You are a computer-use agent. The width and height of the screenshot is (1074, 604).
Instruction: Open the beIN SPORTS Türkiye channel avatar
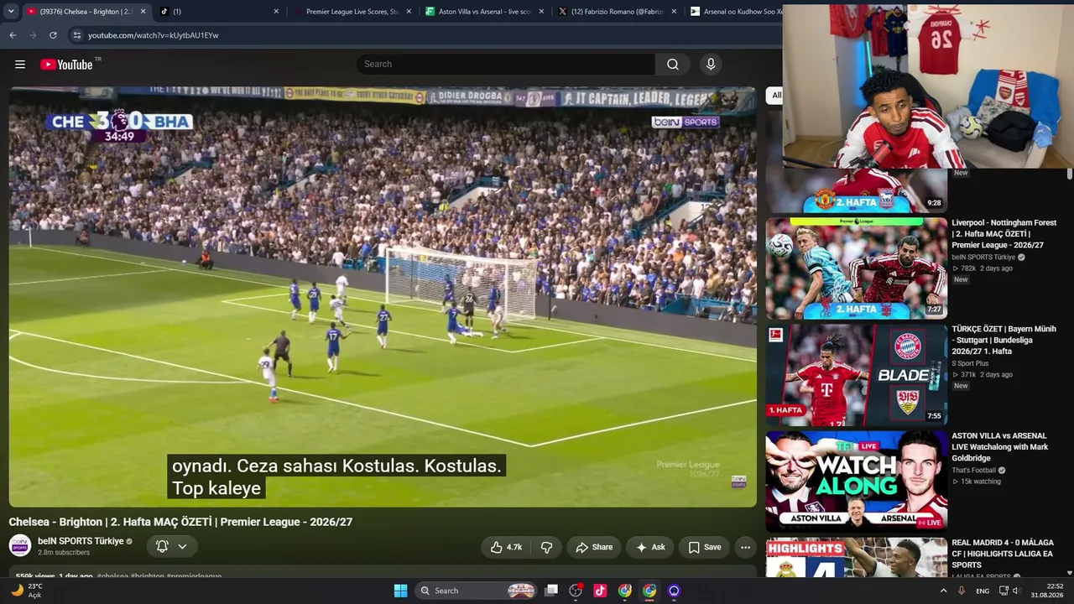[x=20, y=546]
